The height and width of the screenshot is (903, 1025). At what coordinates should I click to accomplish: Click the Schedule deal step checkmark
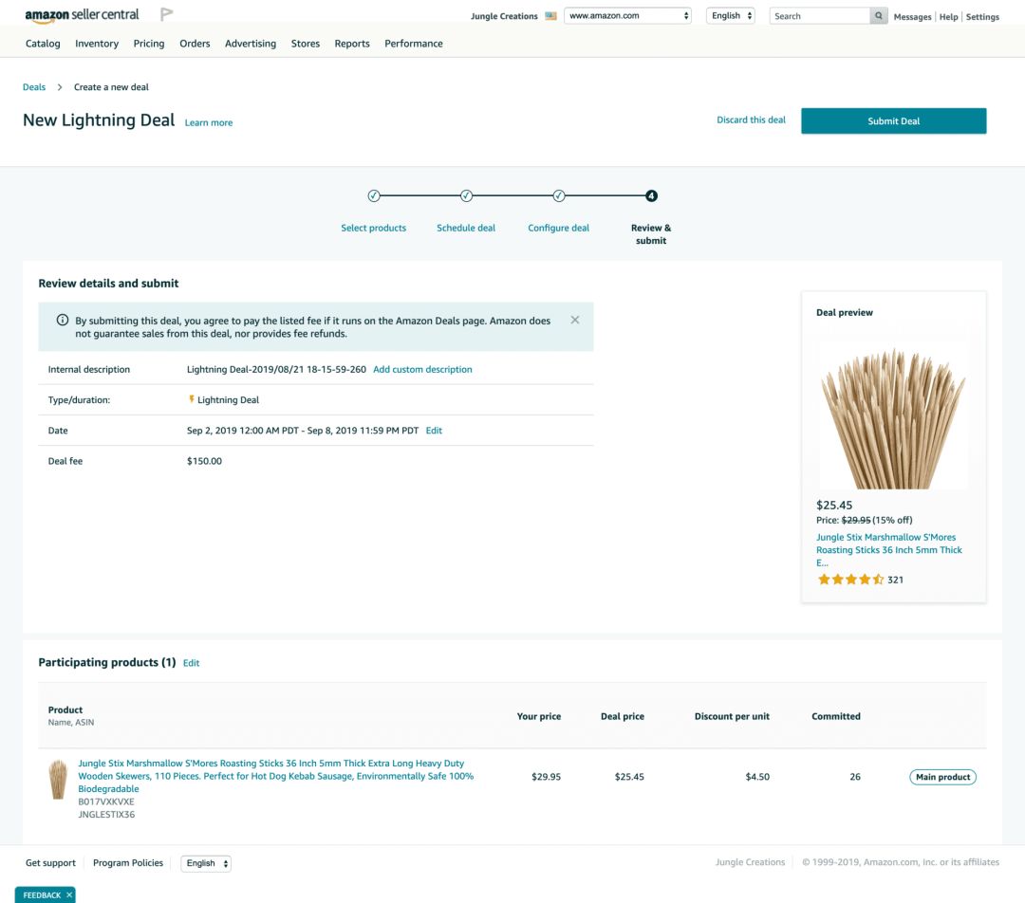466,196
